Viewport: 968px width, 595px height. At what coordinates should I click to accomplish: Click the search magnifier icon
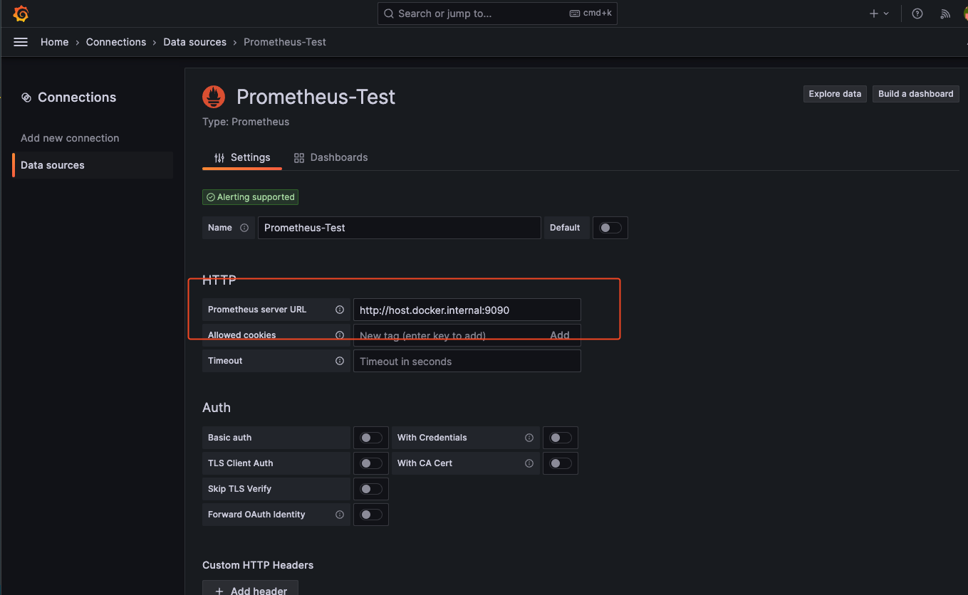coord(388,14)
